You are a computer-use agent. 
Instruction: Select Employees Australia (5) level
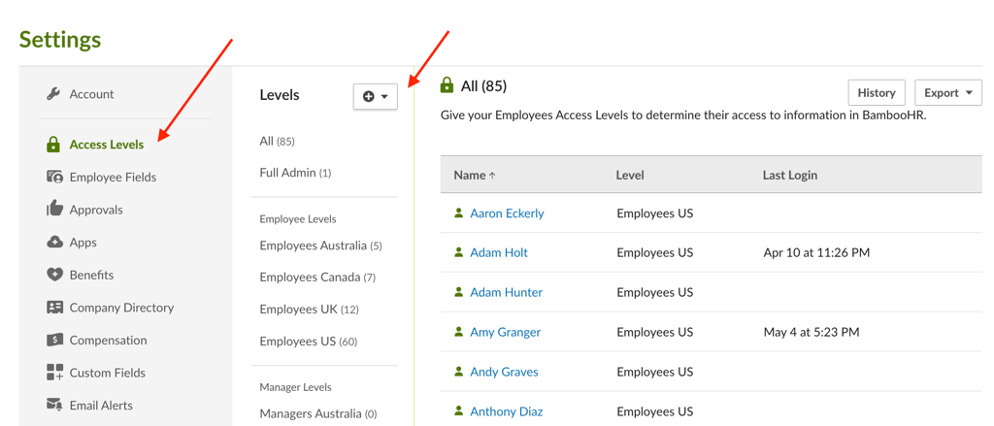[x=320, y=246]
